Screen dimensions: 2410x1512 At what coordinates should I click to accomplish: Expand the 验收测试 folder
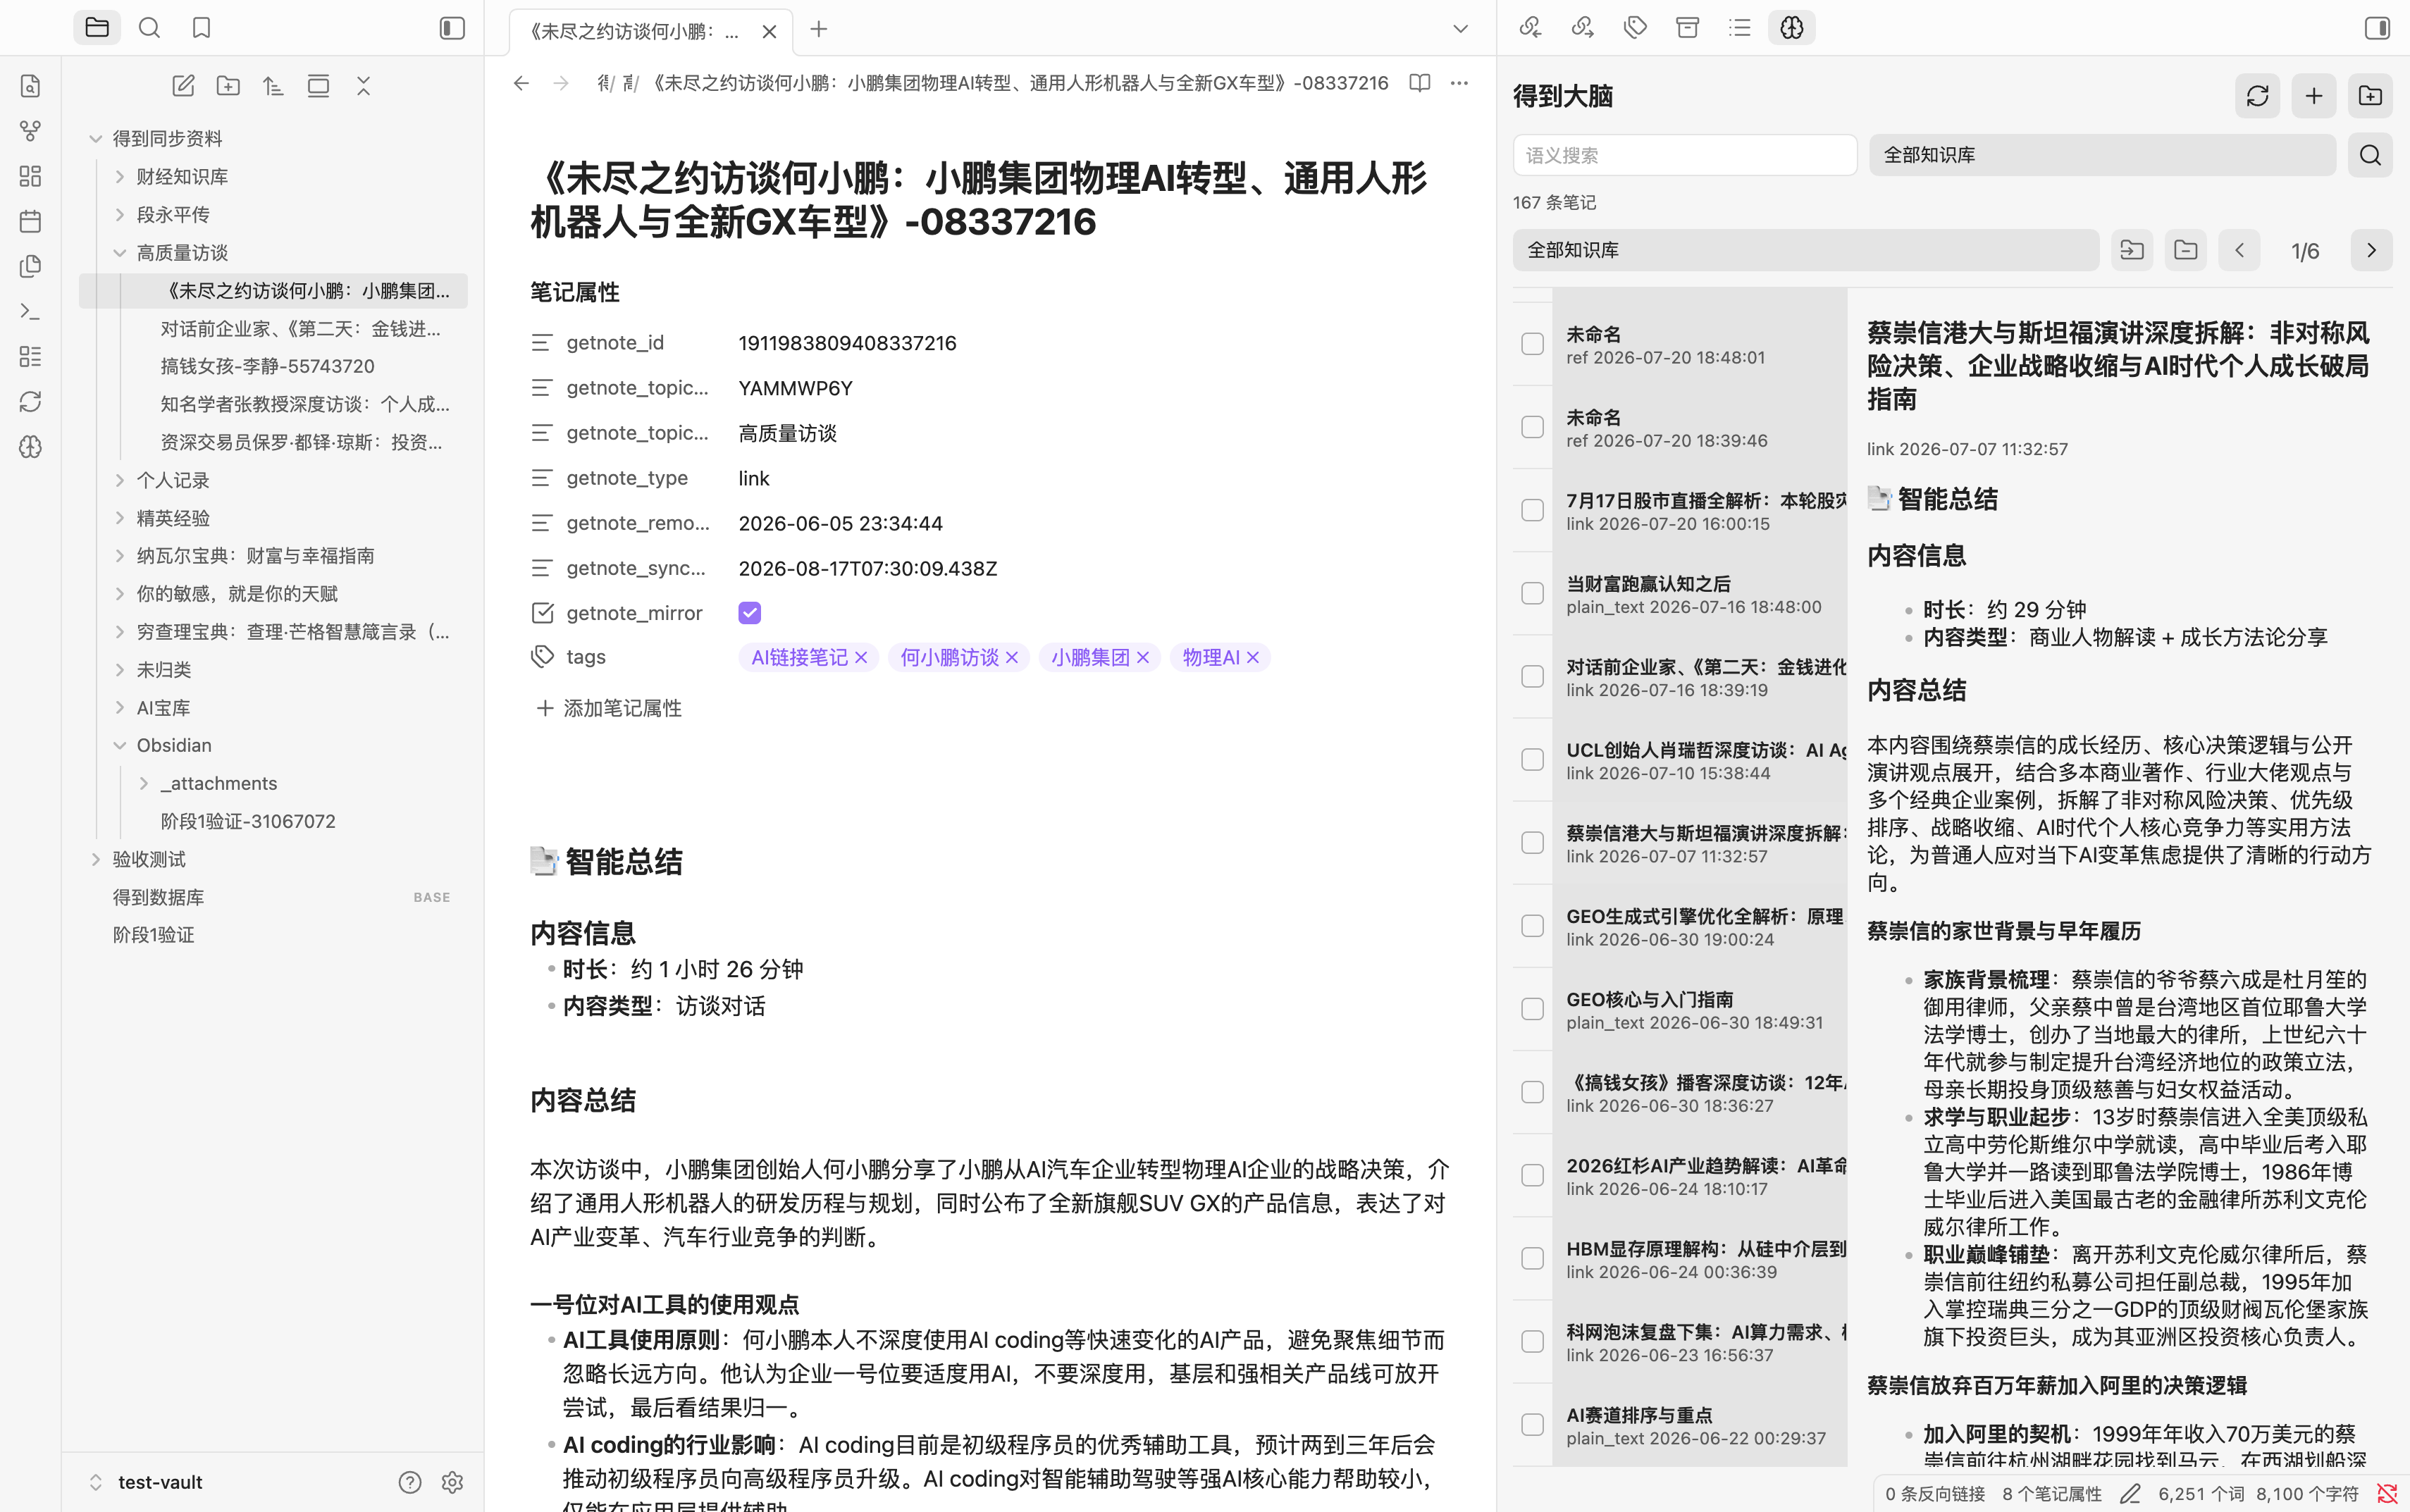pos(96,859)
